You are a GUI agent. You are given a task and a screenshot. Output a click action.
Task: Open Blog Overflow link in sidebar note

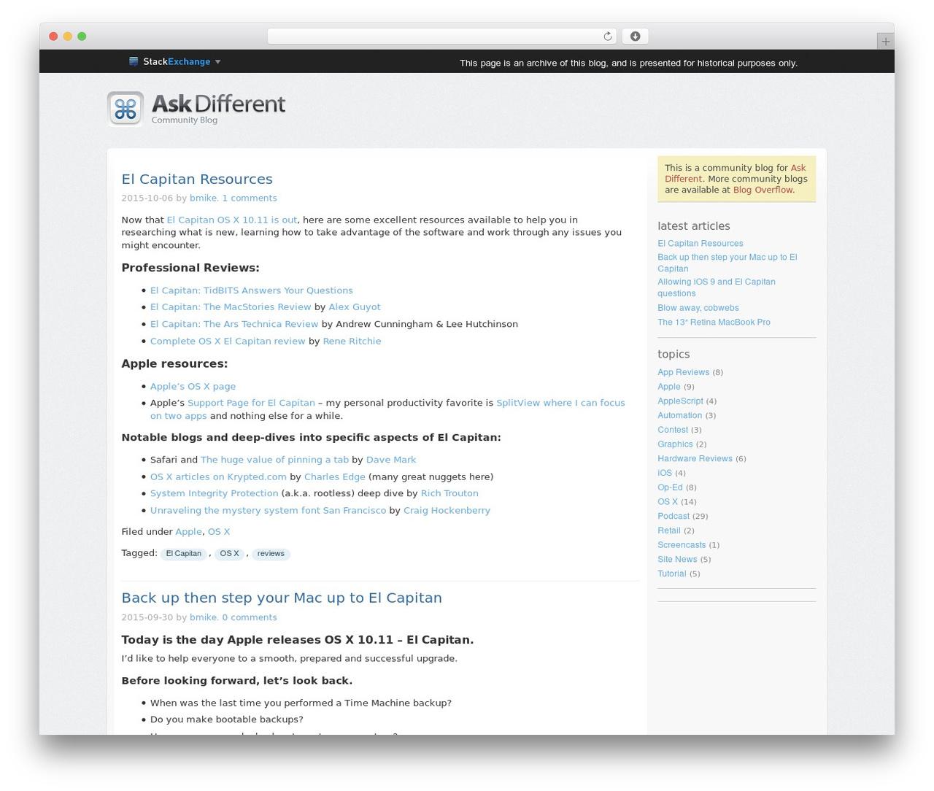pyautogui.click(x=763, y=190)
